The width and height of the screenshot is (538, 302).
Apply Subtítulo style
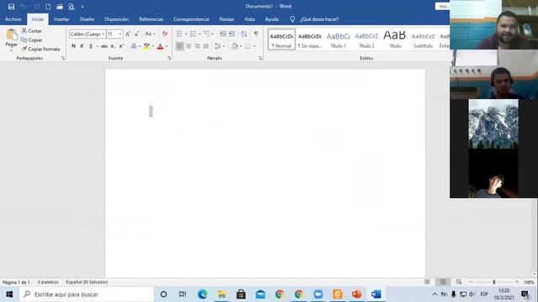(423, 39)
